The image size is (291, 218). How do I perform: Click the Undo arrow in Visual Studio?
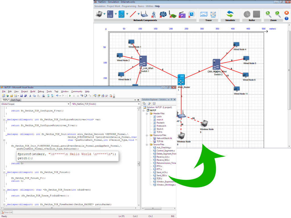click(57, 96)
